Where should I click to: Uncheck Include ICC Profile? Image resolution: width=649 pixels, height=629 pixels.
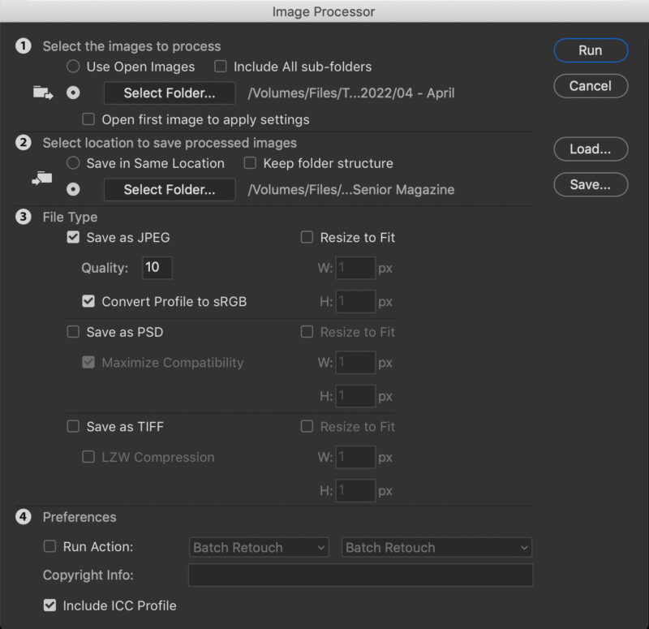[49, 605]
